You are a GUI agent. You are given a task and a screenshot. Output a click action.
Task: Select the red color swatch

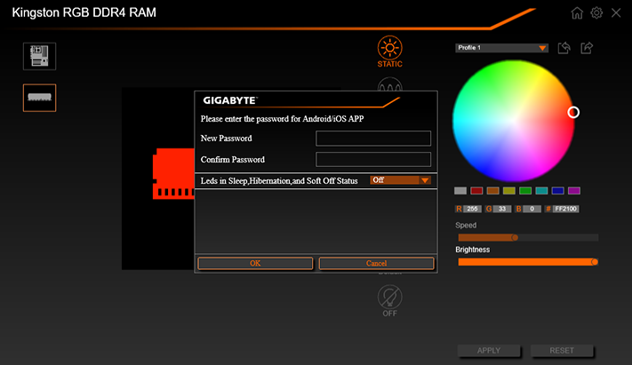click(476, 191)
